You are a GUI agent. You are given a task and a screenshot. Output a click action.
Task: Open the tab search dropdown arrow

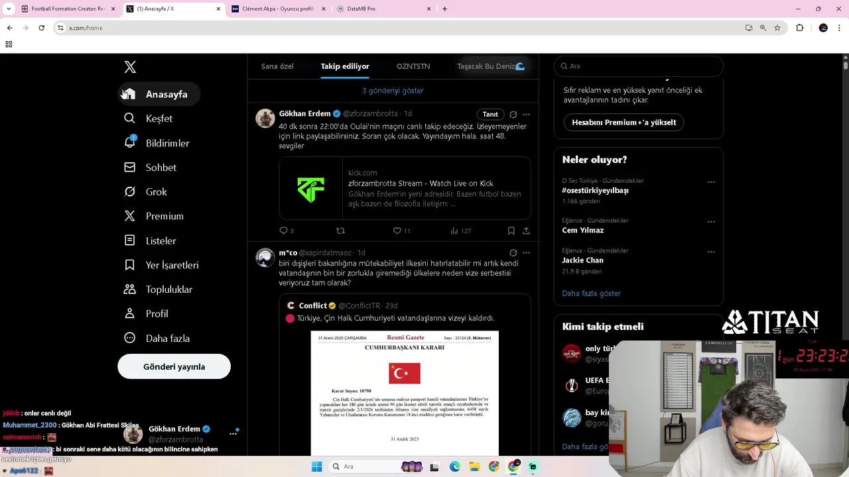click(x=9, y=9)
